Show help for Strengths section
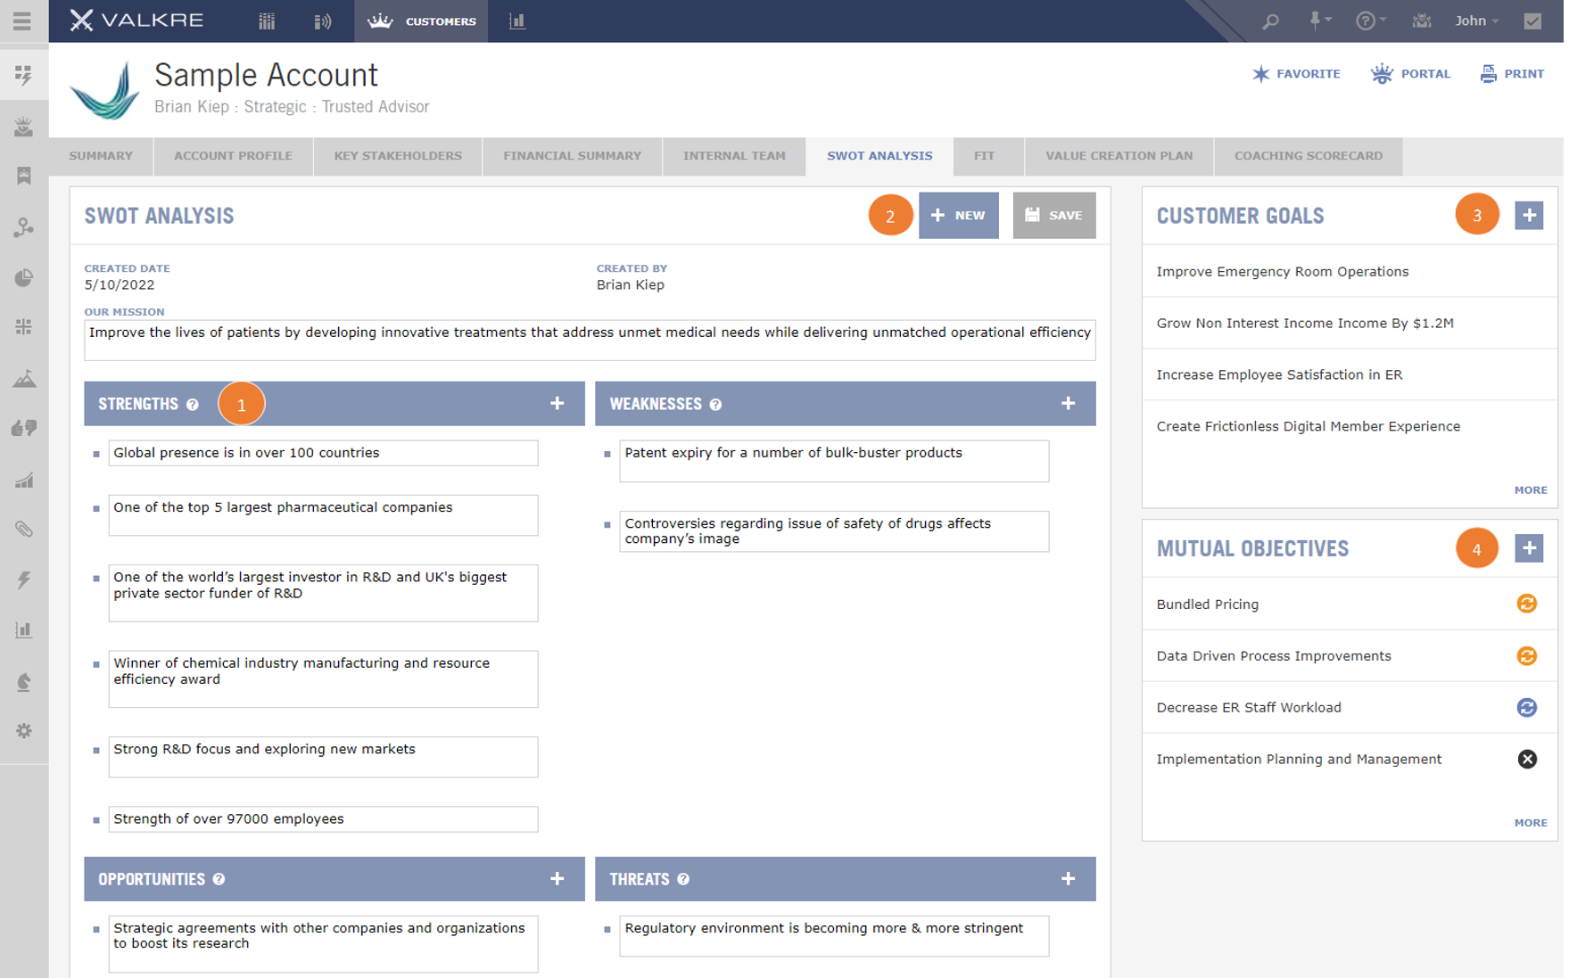This screenshot has width=1569, height=978. point(193,405)
